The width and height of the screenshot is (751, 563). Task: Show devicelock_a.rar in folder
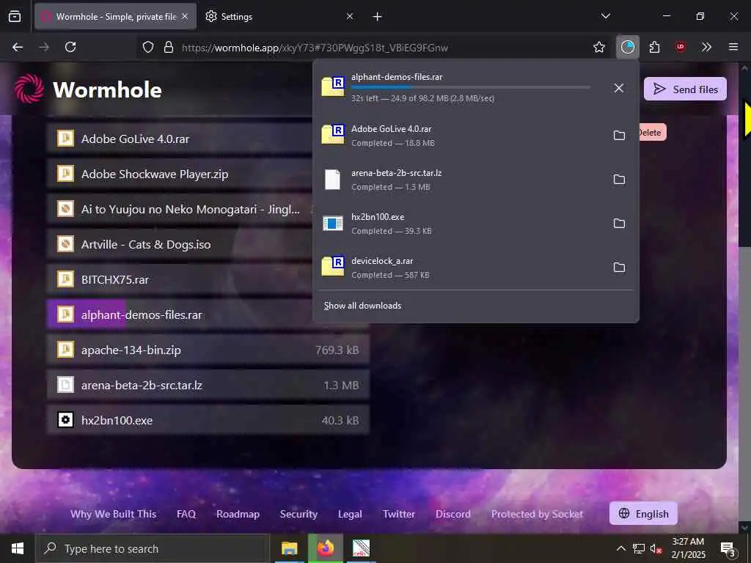619,267
